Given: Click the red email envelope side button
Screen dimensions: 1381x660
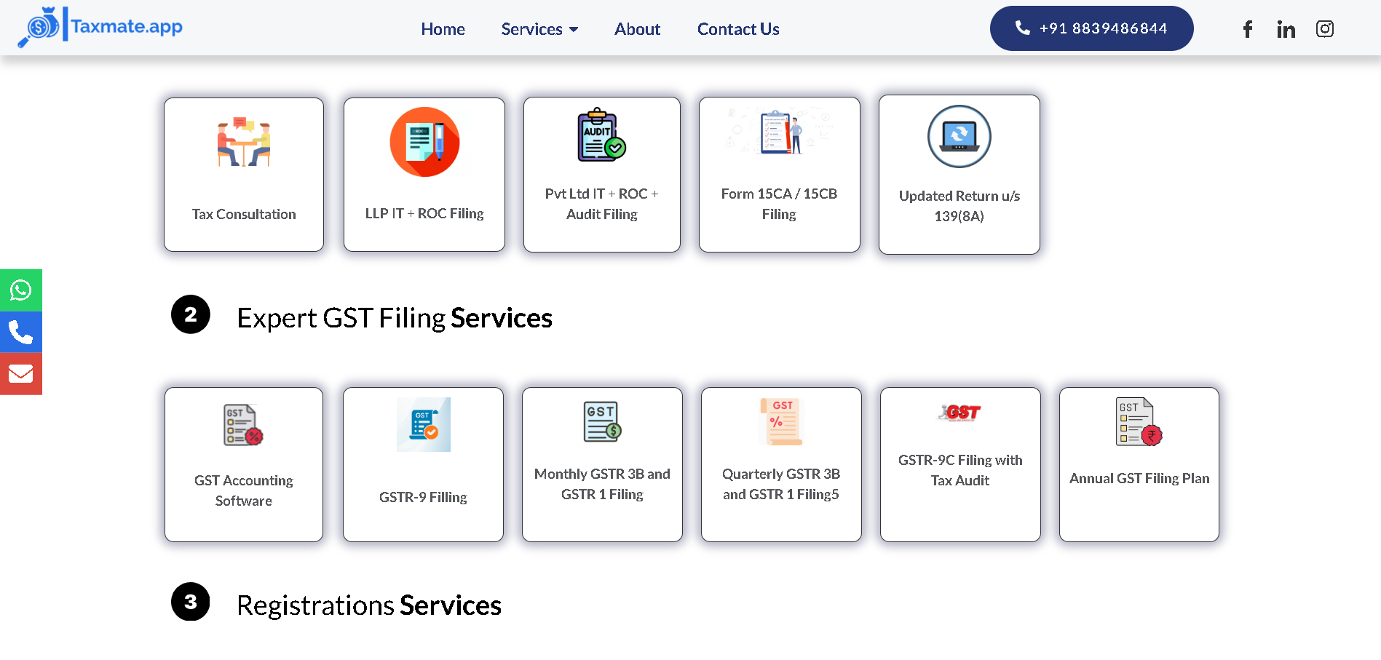Looking at the screenshot, I should click(21, 374).
